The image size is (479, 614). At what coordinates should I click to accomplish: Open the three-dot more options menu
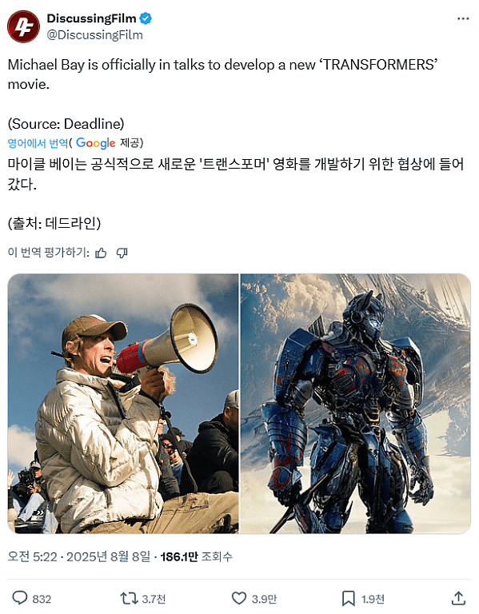pos(463,18)
